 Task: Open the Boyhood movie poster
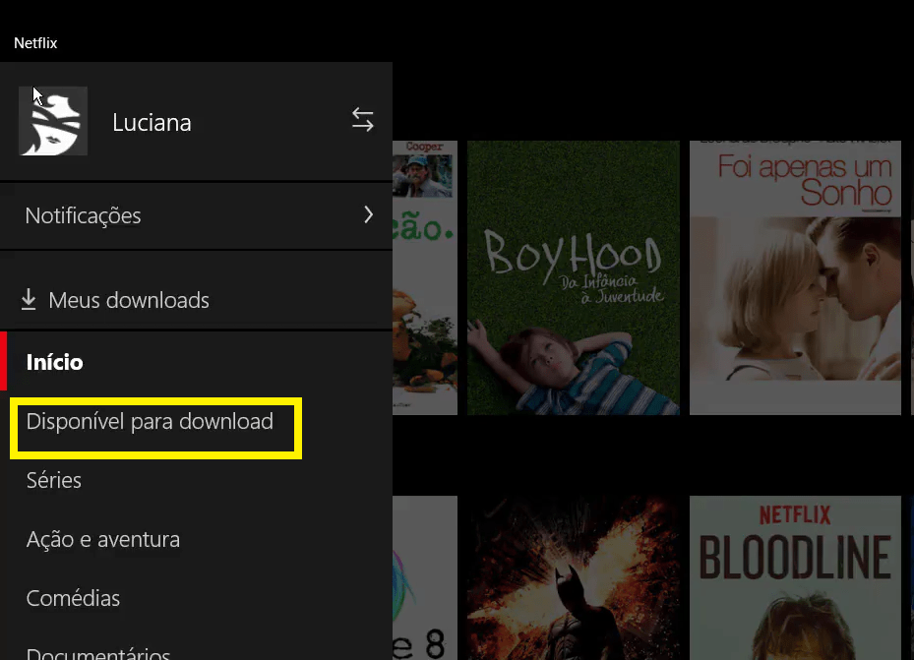[x=573, y=277]
